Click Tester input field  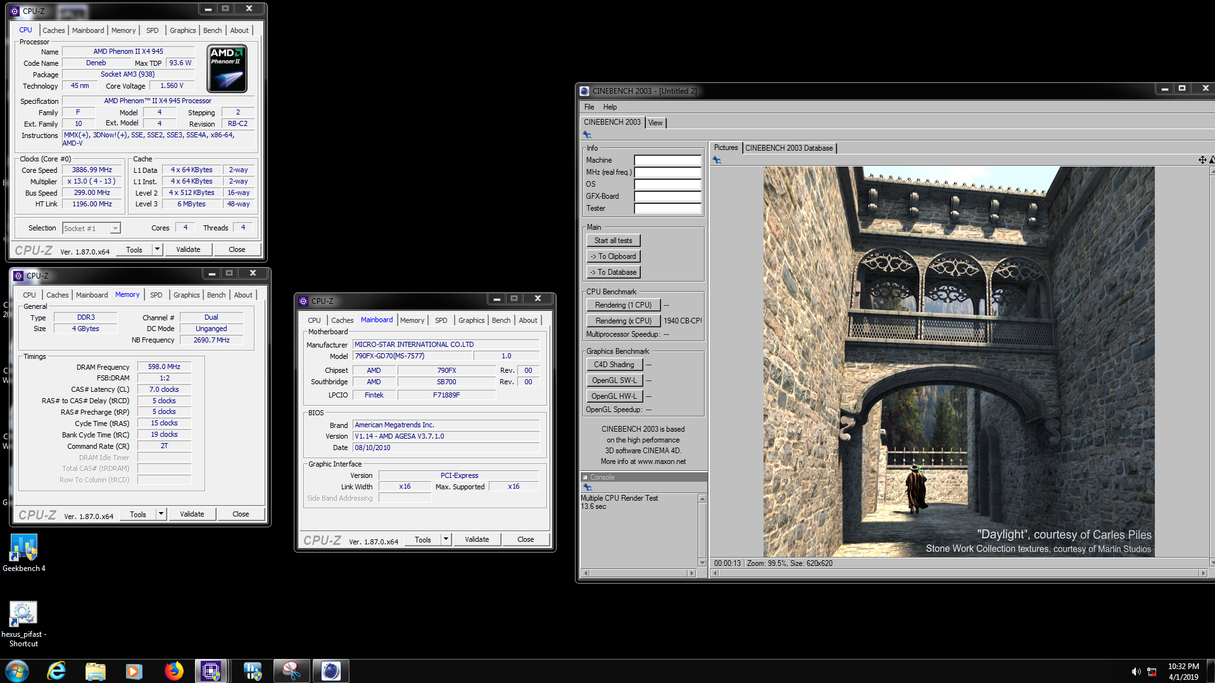tap(668, 209)
